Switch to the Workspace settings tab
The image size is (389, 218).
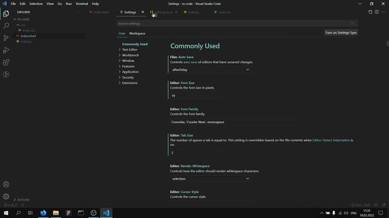[137, 33]
